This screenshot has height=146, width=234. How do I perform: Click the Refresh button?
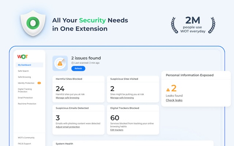coord(78,69)
